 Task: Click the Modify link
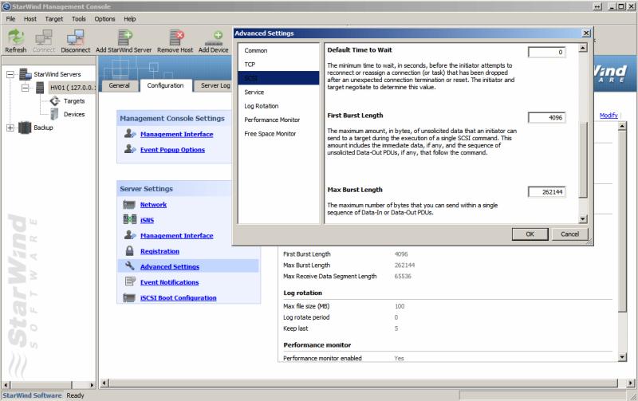608,116
